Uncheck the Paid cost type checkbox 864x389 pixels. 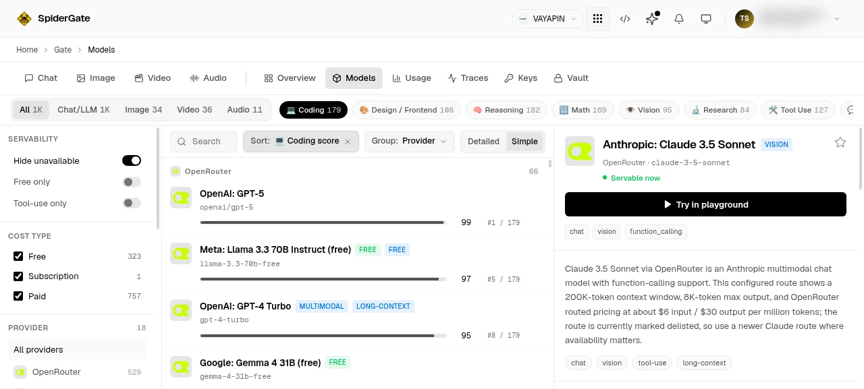(18, 296)
